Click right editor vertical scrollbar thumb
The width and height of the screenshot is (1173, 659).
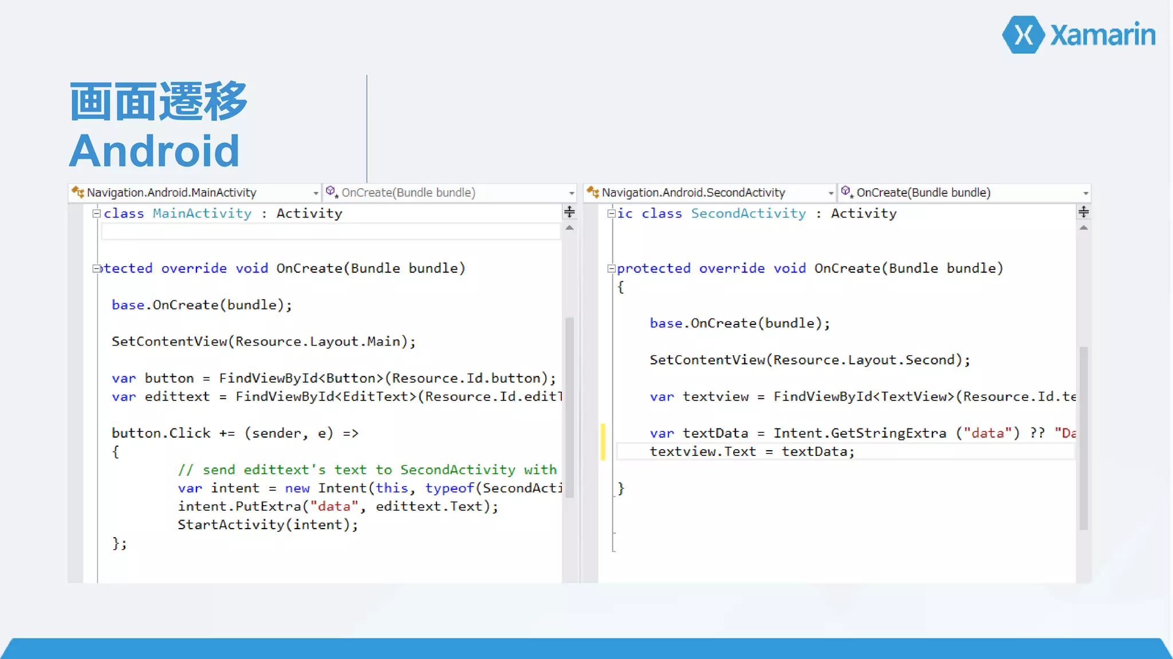point(1084,438)
